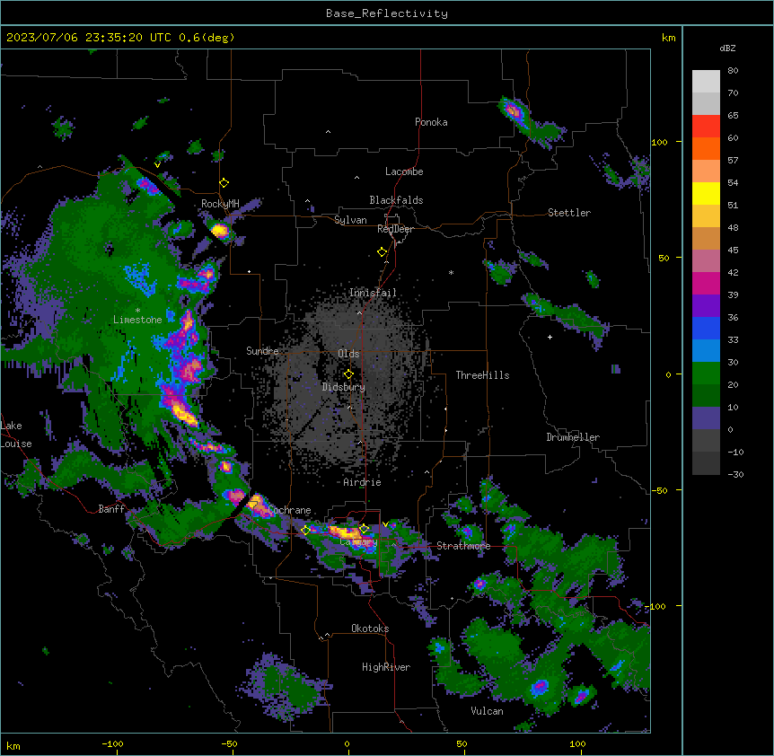Click the Lacombe city label
The width and height of the screenshot is (774, 756).
coord(404,171)
